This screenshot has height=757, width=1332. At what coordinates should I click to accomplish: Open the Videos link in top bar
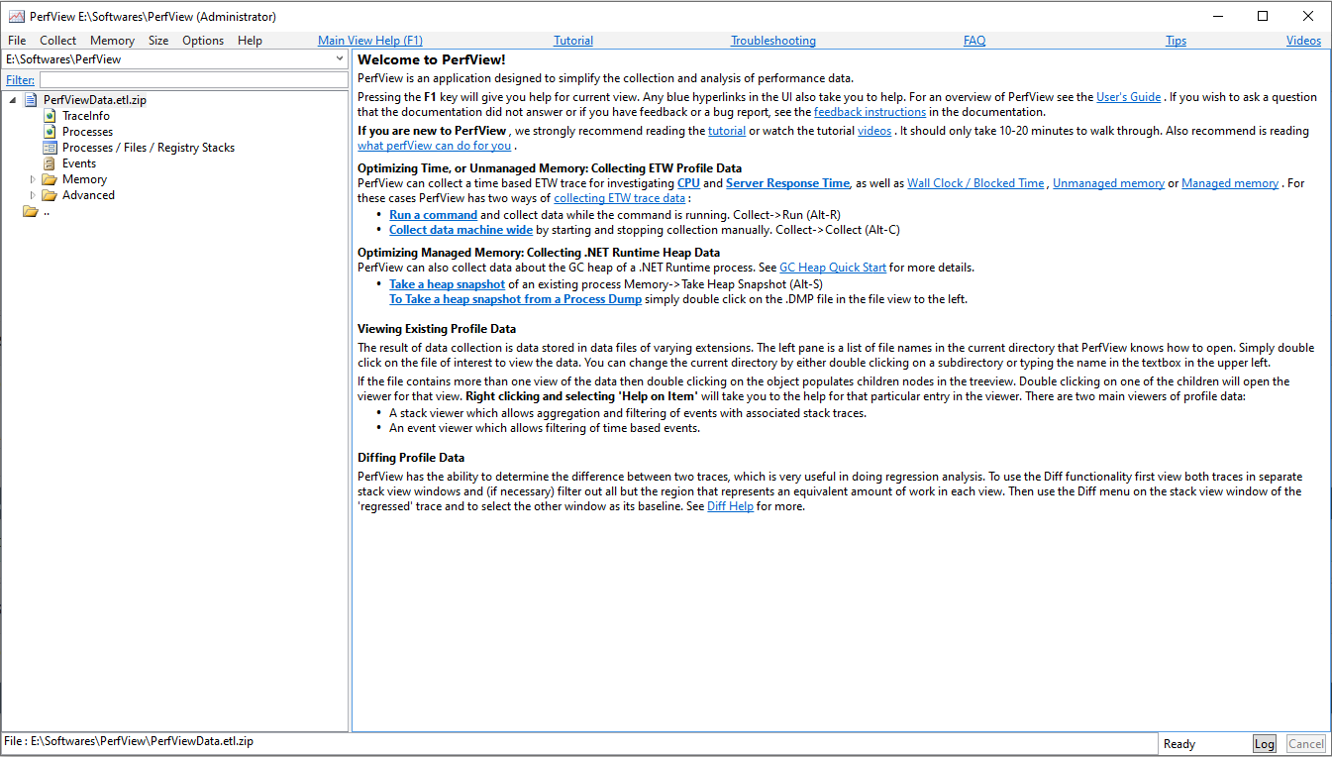click(x=1303, y=41)
